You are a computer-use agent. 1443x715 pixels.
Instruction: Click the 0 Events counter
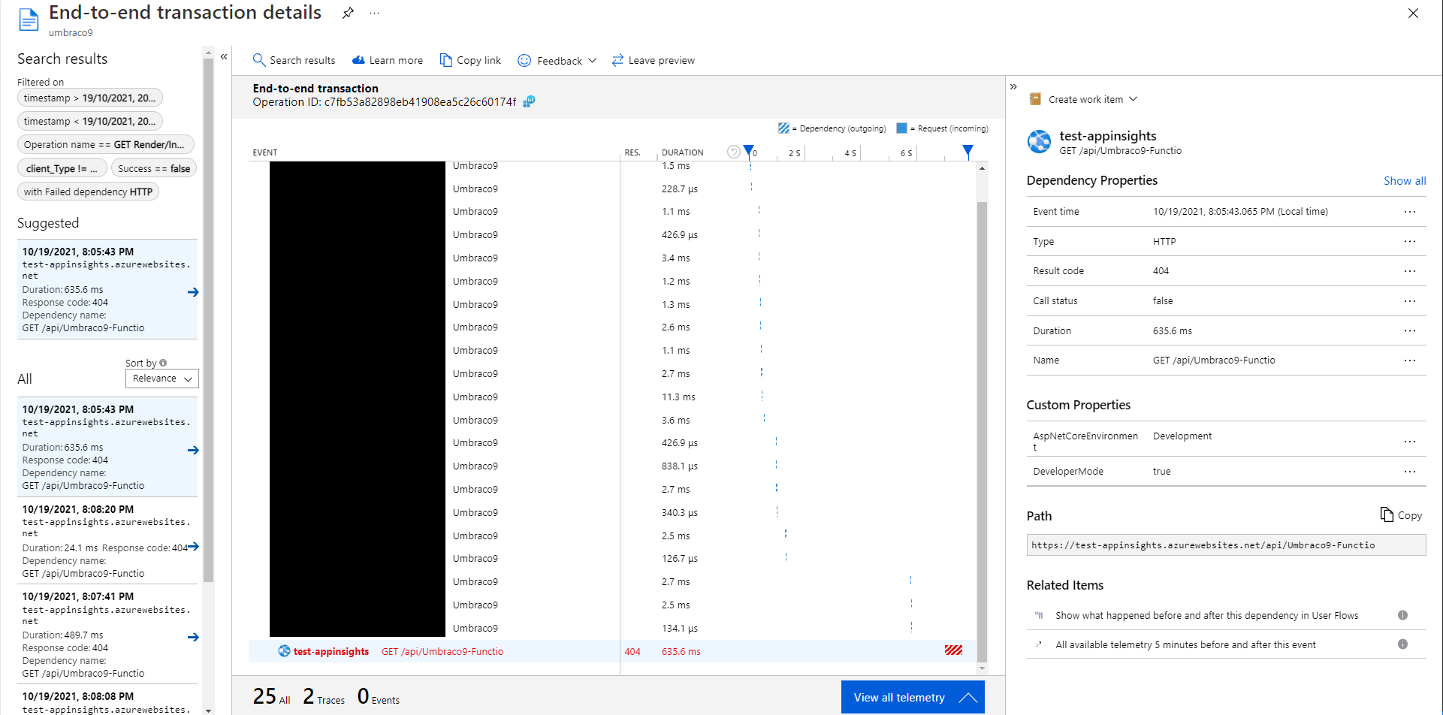click(379, 697)
